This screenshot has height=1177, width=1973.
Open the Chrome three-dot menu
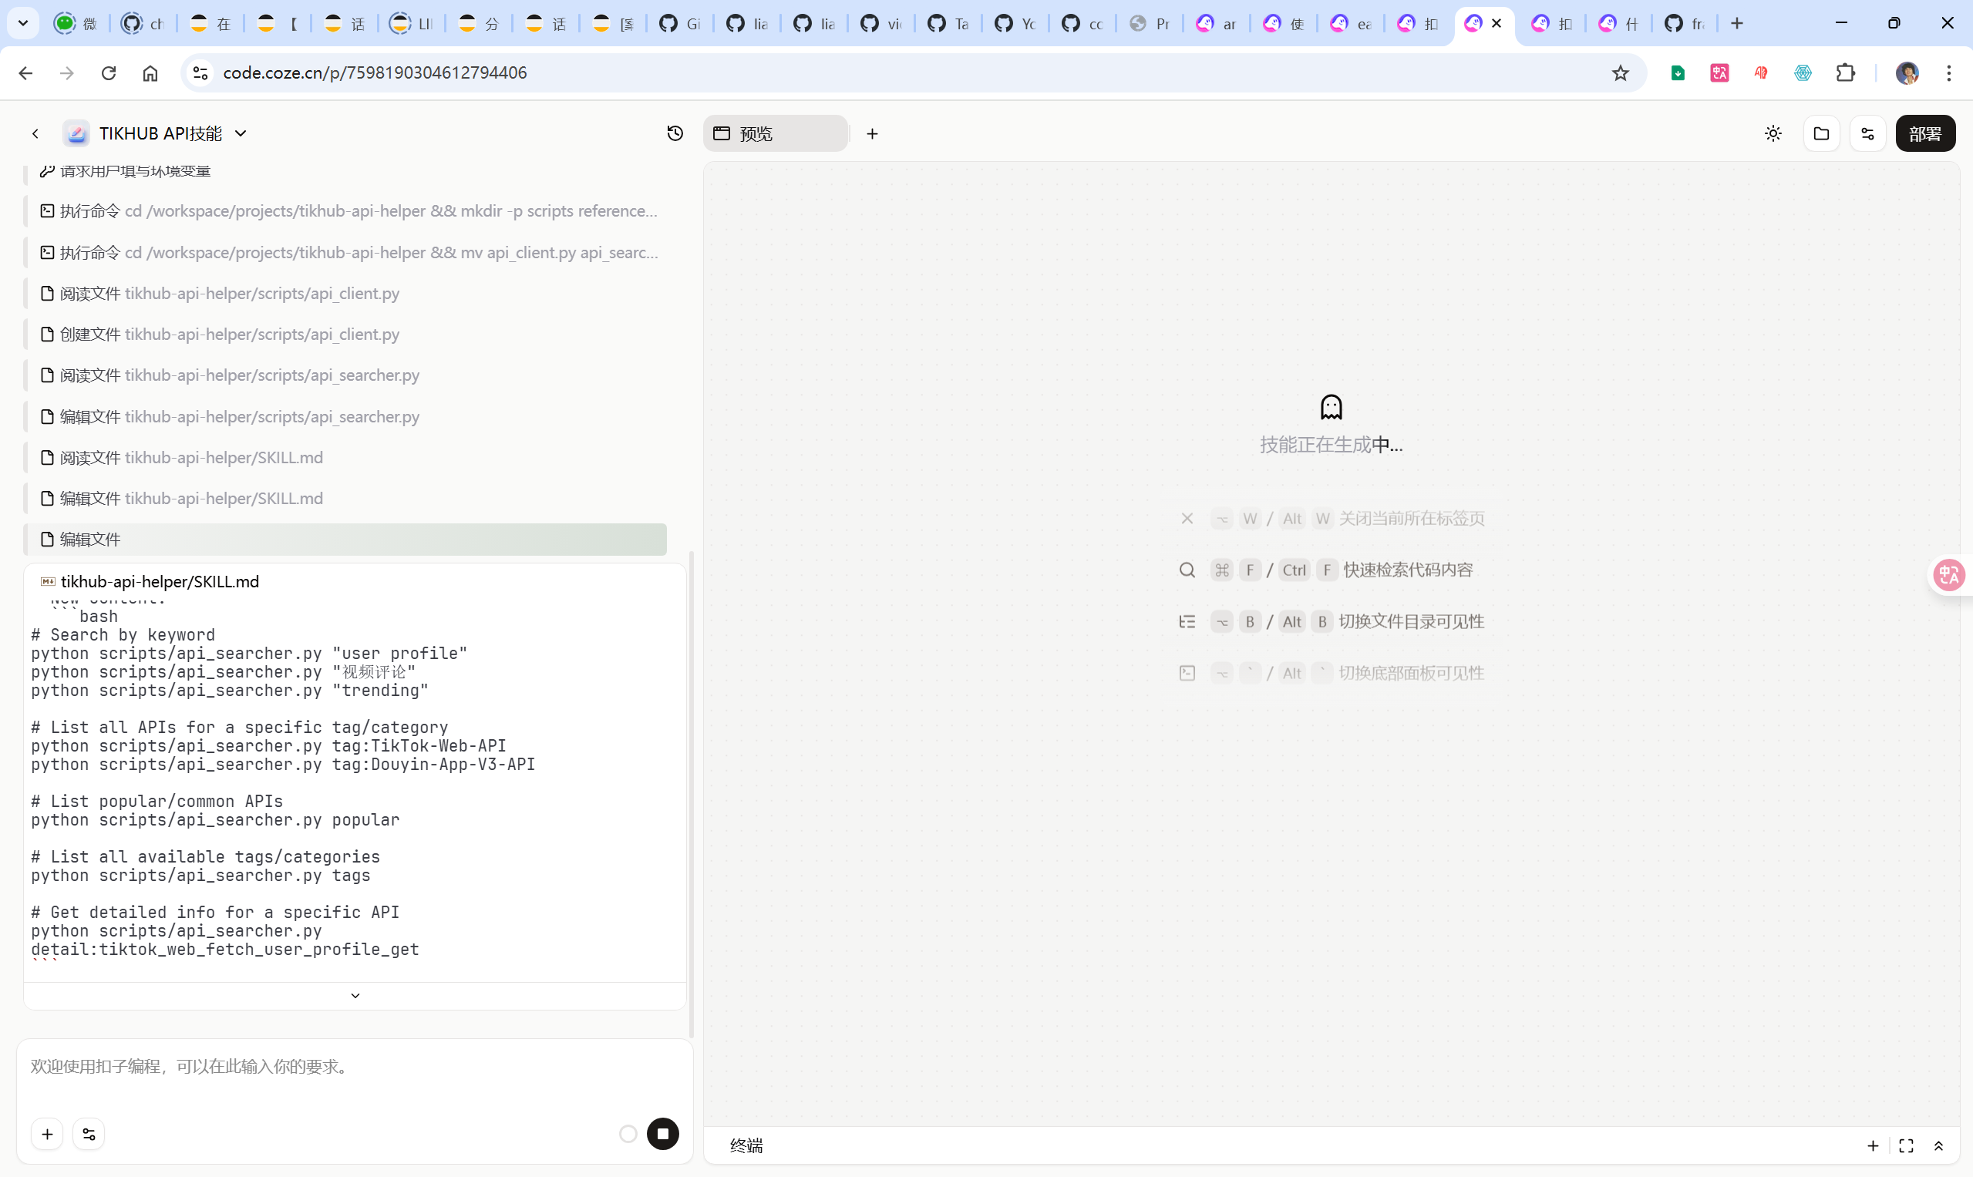pos(1948,73)
